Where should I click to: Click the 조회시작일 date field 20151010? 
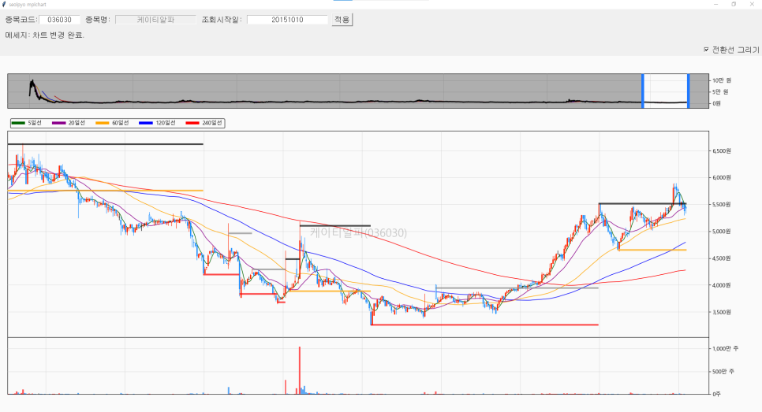[x=287, y=20]
